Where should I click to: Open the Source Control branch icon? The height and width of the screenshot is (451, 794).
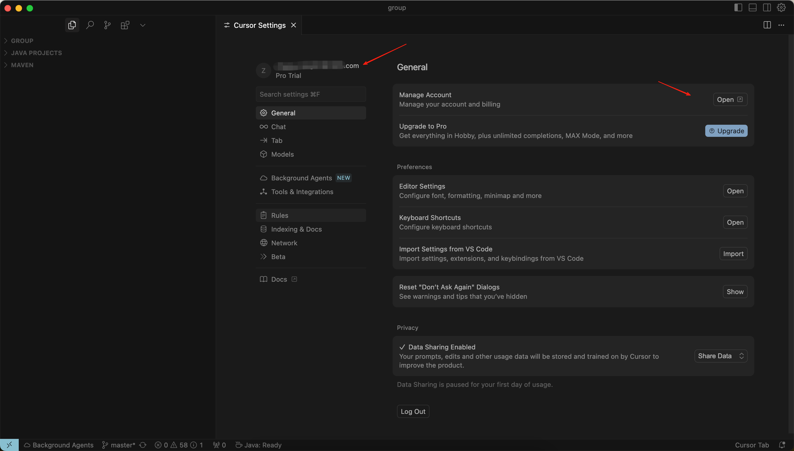pyautogui.click(x=107, y=25)
